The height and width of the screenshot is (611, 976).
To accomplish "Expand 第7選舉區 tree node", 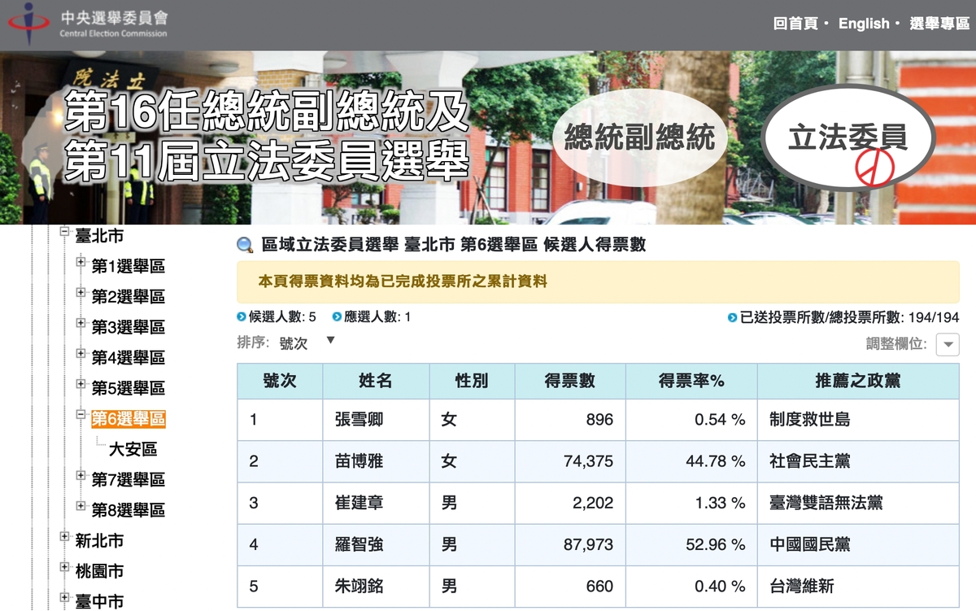I will coord(81,476).
